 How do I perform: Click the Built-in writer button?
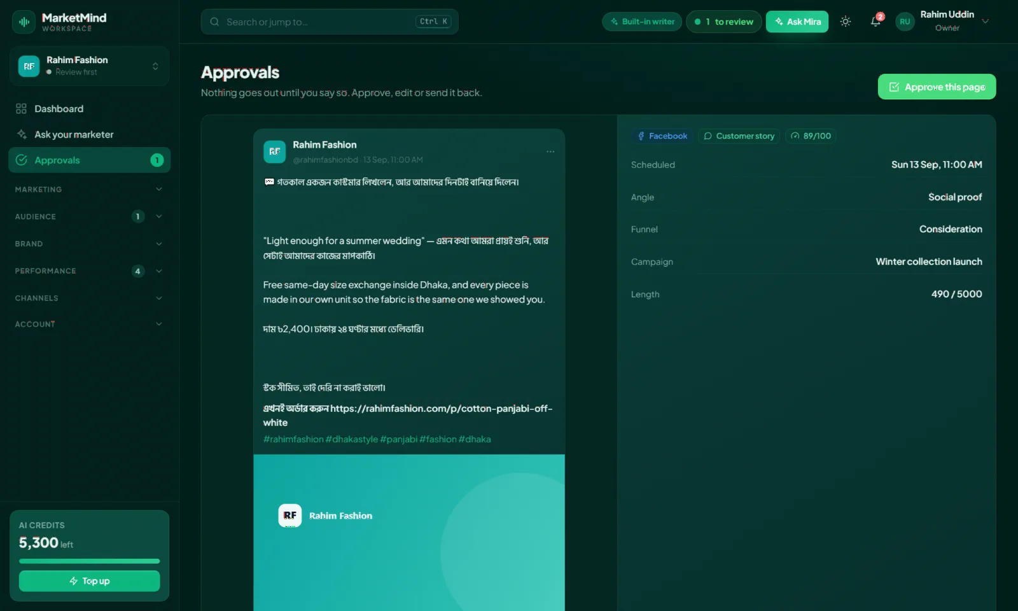pos(642,22)
